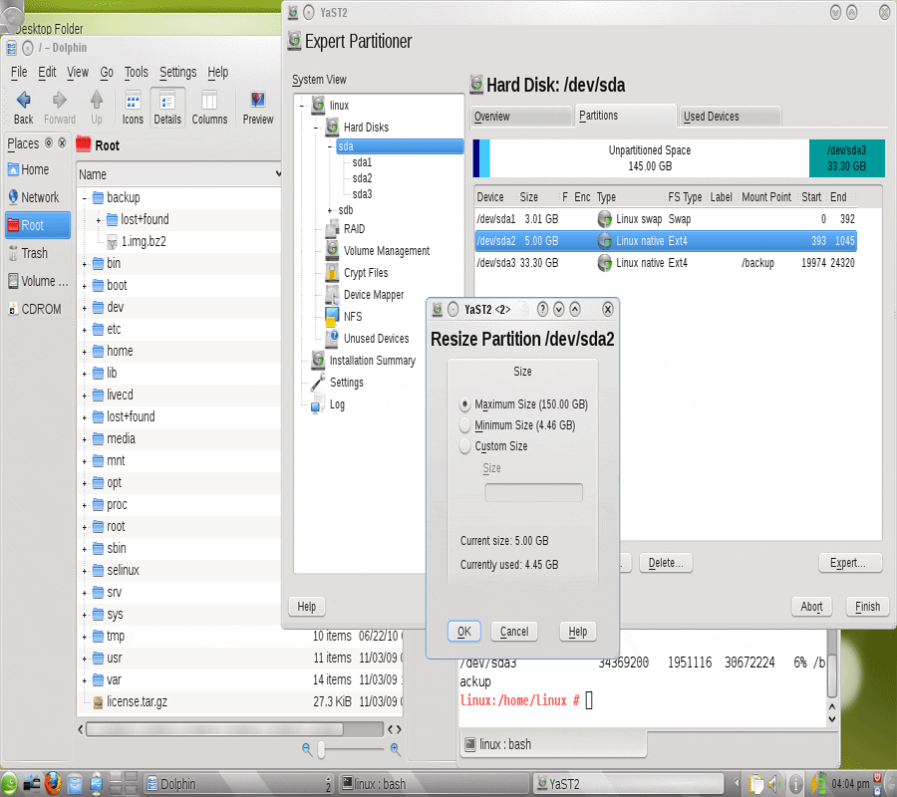Switch to the Overview tab
The image size is (897, 797).
pos(520,116)
